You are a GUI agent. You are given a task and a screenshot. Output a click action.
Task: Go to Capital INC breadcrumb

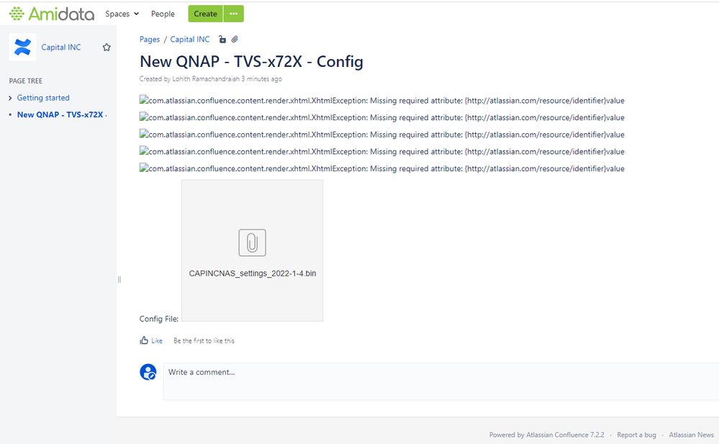190,40
